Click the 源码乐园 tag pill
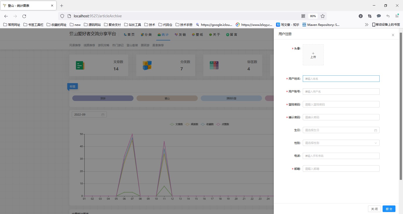Screen dimensions: 403x214 pos(231,98)
